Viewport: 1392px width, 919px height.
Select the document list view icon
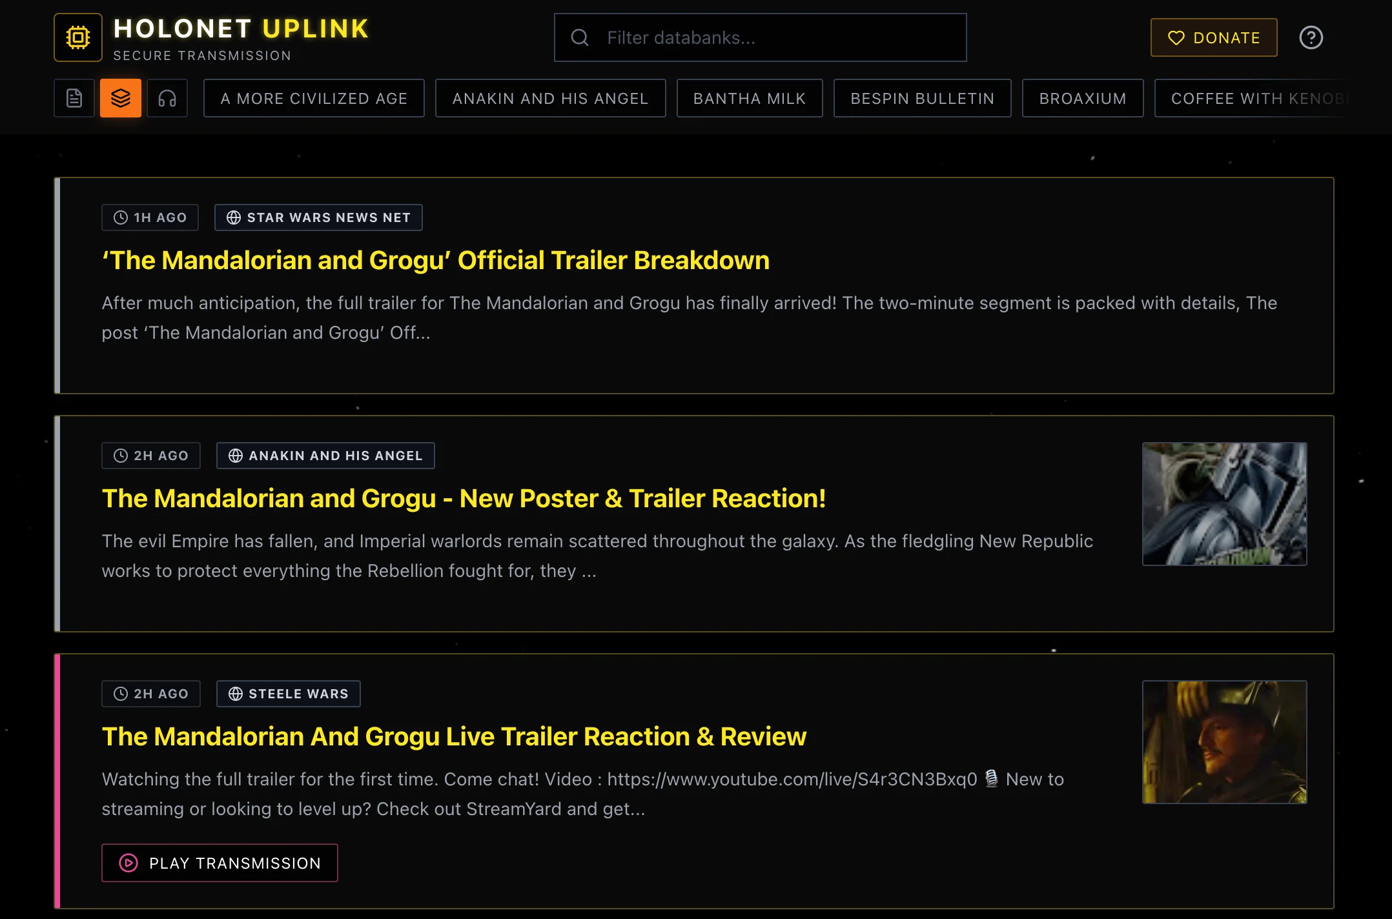[x=74, y=98]
